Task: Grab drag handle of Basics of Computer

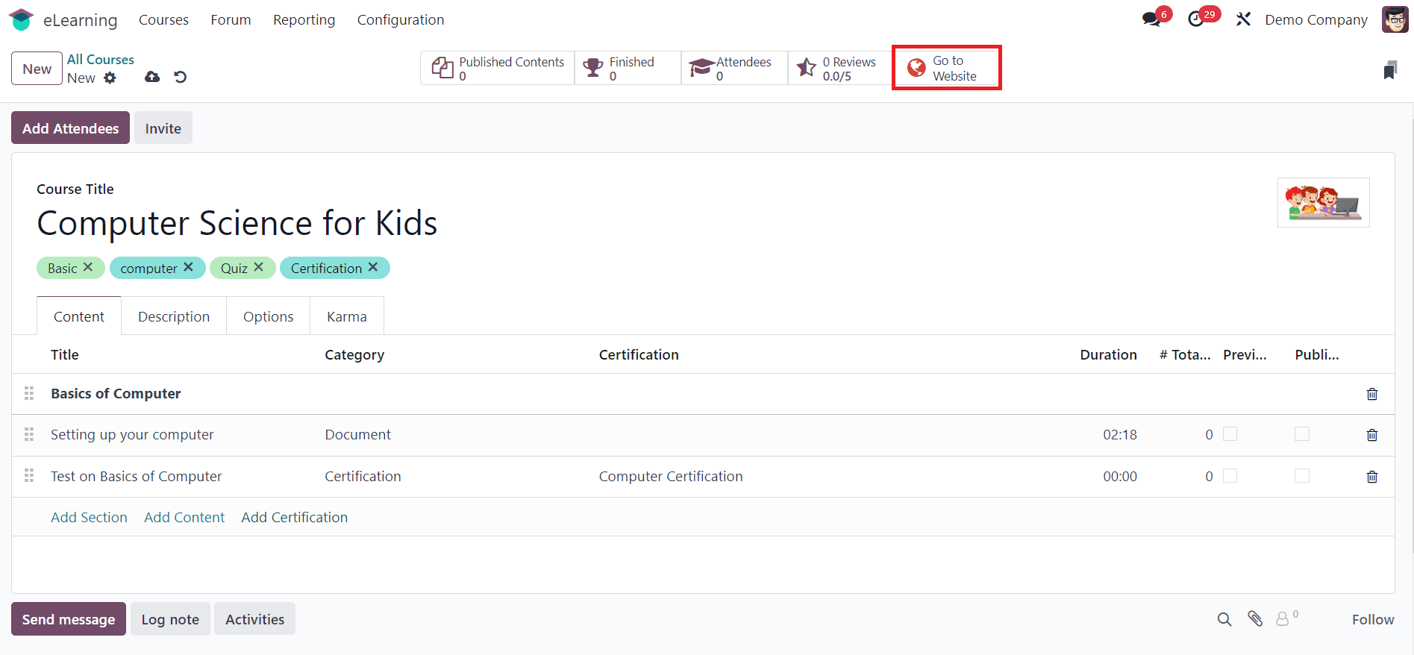Action: click(29, 393)
